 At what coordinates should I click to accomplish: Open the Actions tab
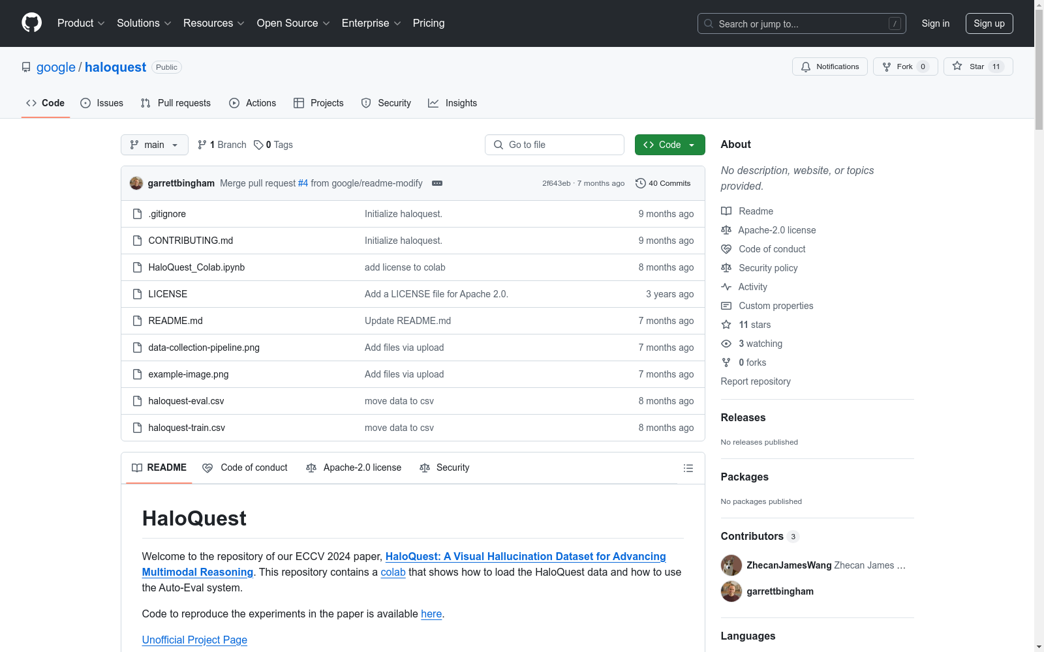(x=253, y=103)
